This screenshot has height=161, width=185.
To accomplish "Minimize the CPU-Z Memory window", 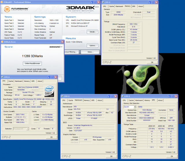I will pos(149,2).
